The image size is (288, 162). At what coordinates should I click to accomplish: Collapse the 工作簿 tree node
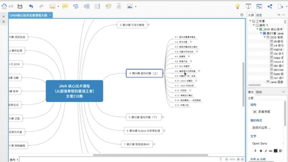(250, 21)
